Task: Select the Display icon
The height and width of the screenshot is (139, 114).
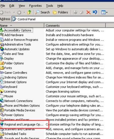Action: coord(2,59)
